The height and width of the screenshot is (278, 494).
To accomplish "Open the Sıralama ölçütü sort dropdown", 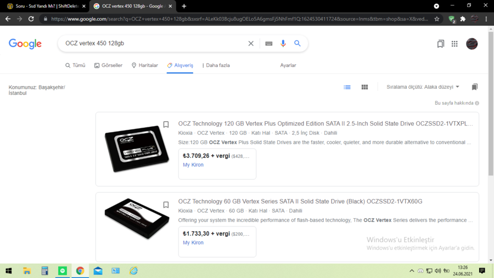I will 423,87.
